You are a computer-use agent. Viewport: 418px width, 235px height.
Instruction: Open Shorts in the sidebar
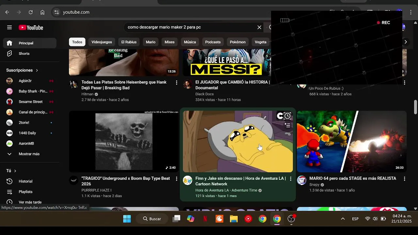pos(30,54)
